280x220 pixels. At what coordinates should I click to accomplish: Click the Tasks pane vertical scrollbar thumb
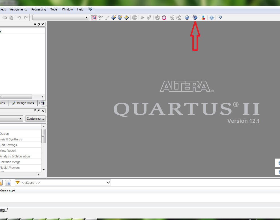[43, 136]
